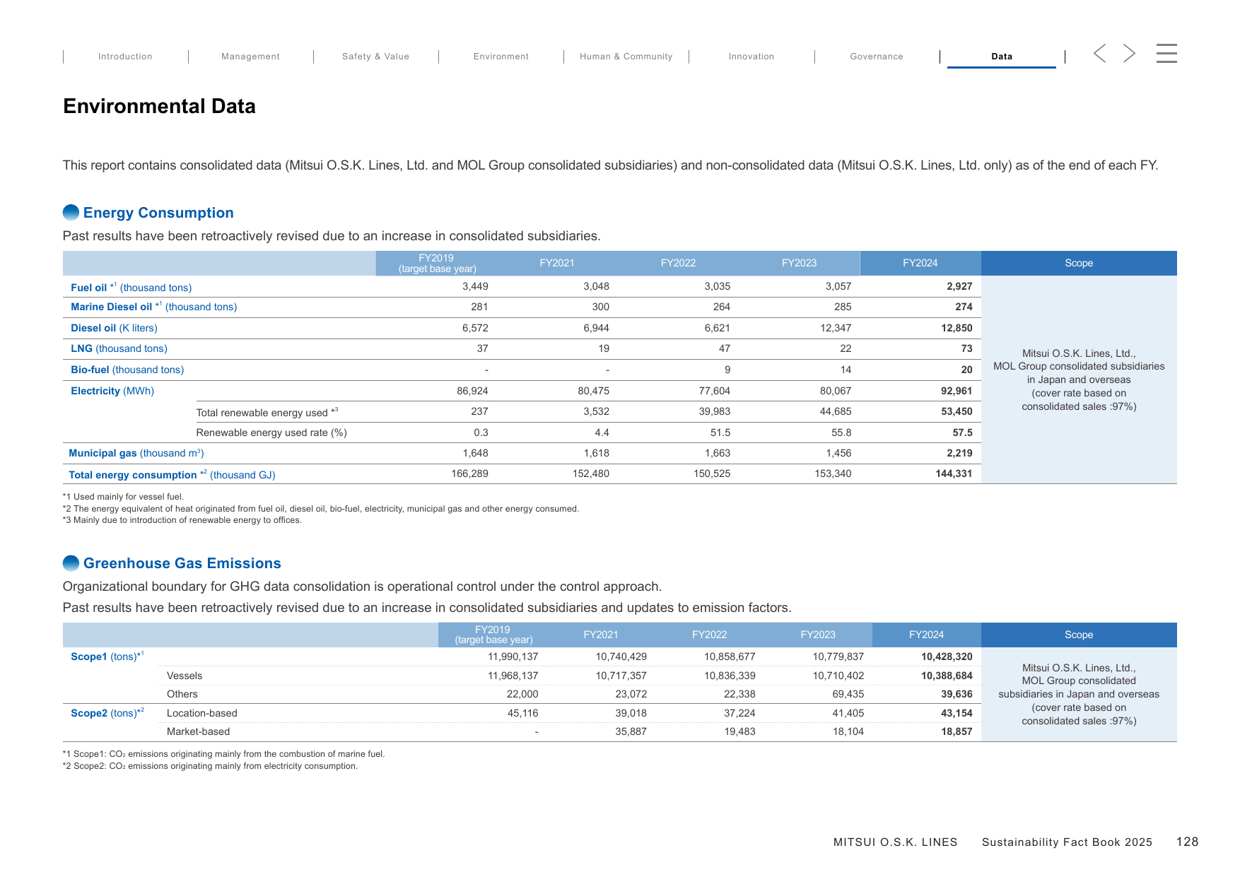Open the Management tab
This screenshot has height=877, width=1240.
[250, 57]
